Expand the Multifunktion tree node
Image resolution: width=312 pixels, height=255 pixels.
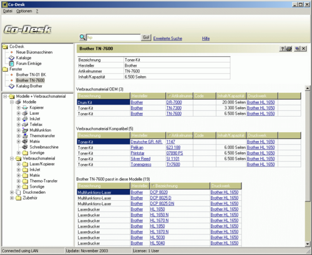[19, 130]
